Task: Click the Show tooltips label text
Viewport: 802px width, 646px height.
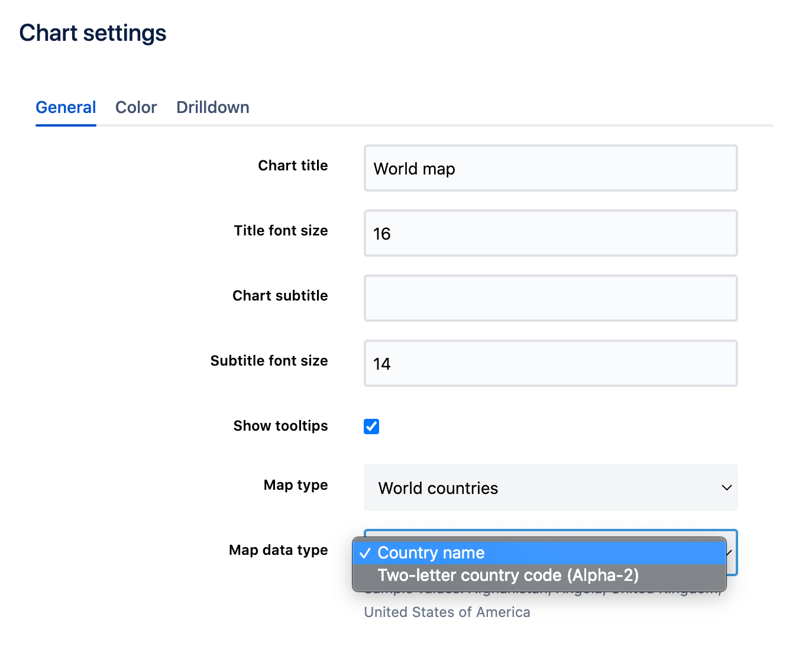Action: (280, 426)
